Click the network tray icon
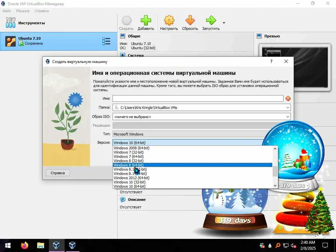 tap(286, 245)
